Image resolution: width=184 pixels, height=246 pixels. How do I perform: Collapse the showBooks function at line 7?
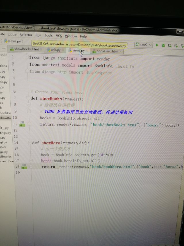(28, 98)
